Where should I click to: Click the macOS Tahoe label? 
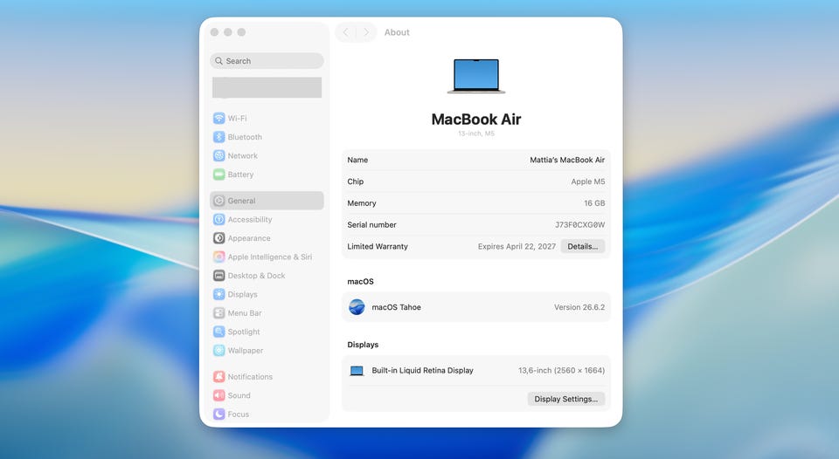(x=397, y=307)
